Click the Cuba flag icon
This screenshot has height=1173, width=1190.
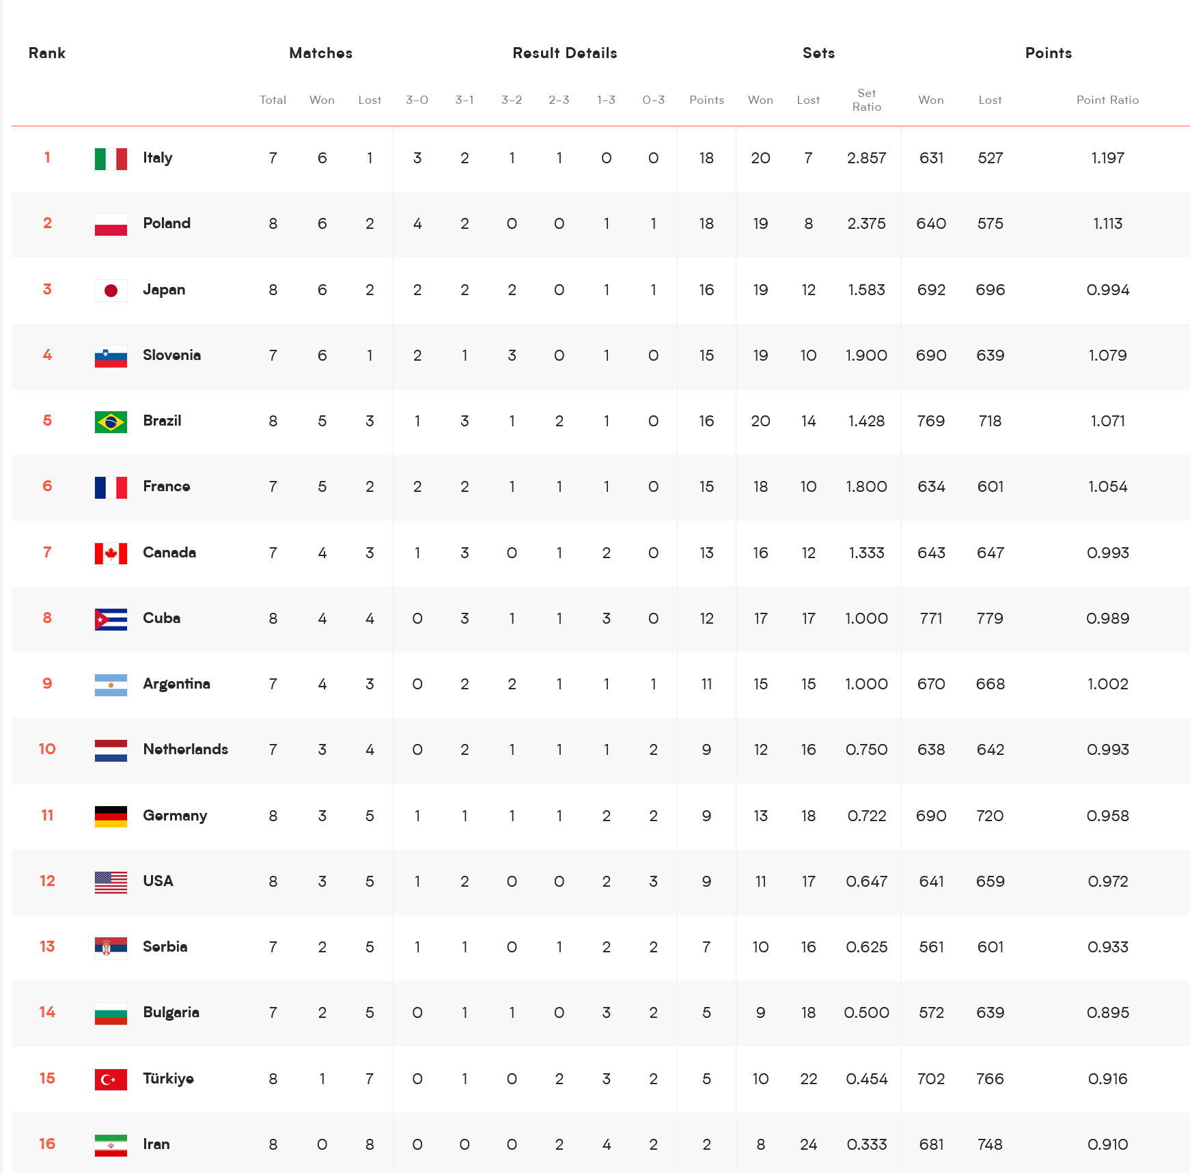pos(111,619)
